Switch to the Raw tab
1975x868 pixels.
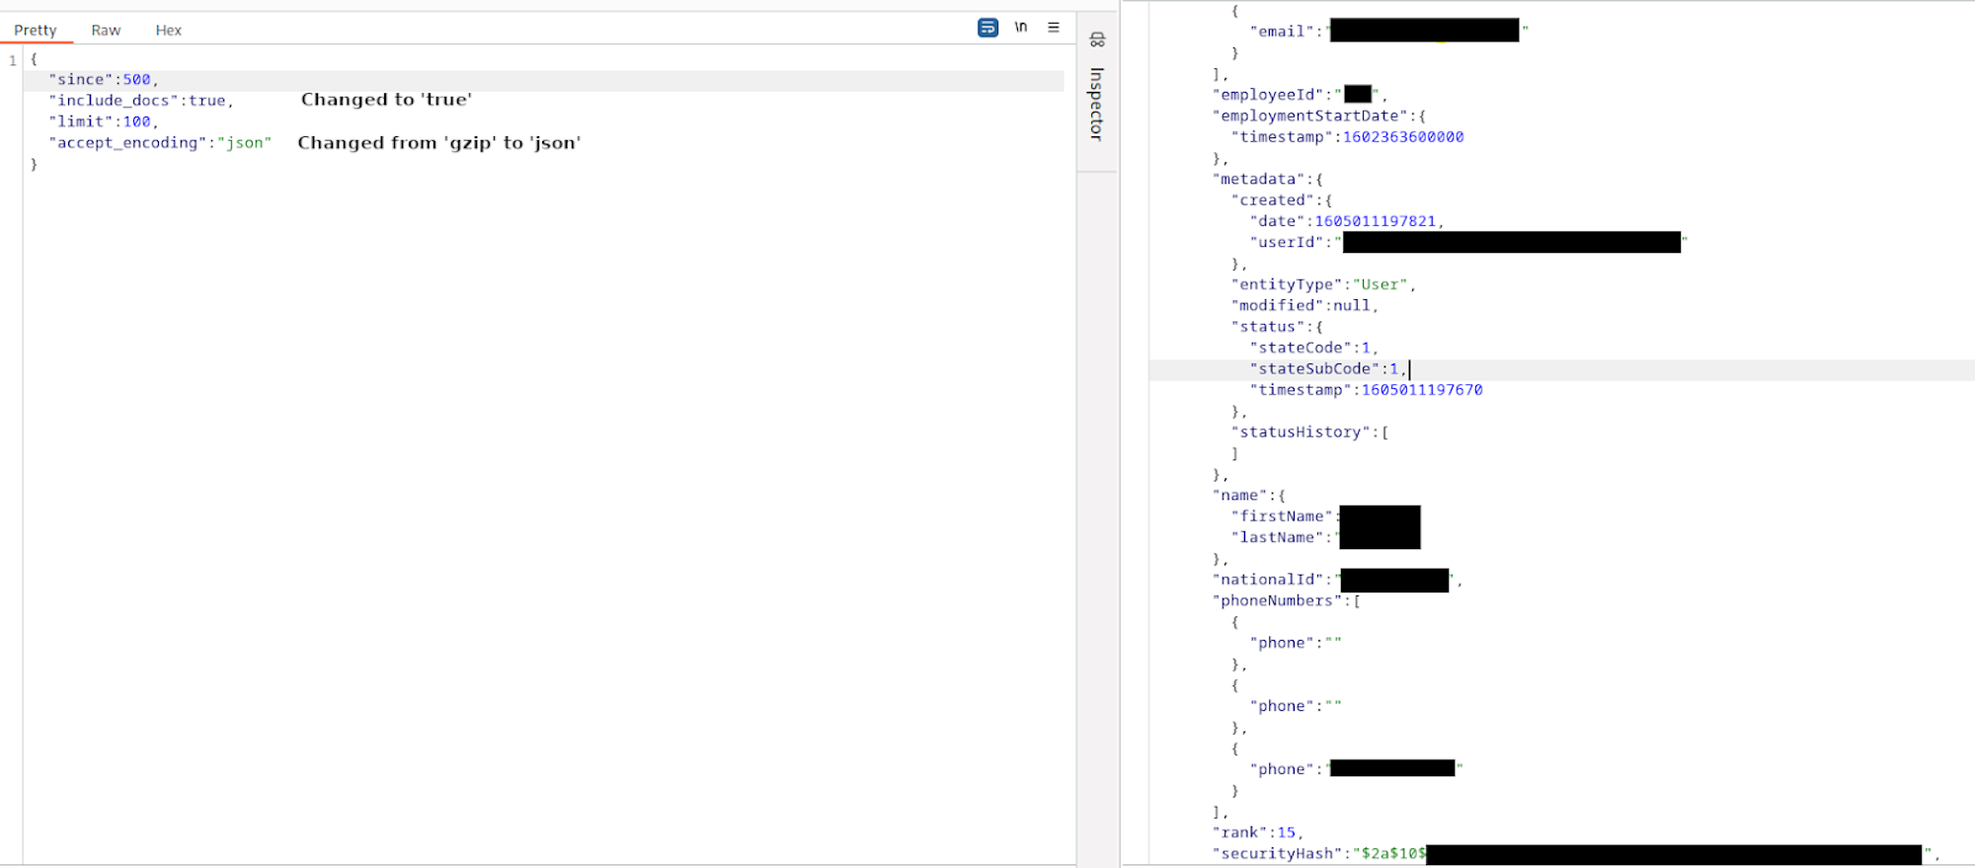106,31
